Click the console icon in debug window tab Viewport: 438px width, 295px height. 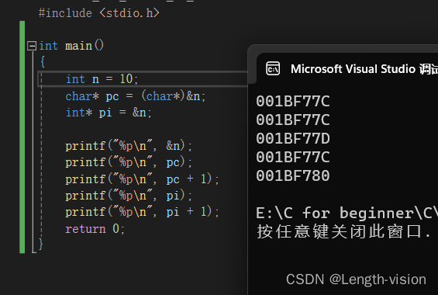coord(273,69)
